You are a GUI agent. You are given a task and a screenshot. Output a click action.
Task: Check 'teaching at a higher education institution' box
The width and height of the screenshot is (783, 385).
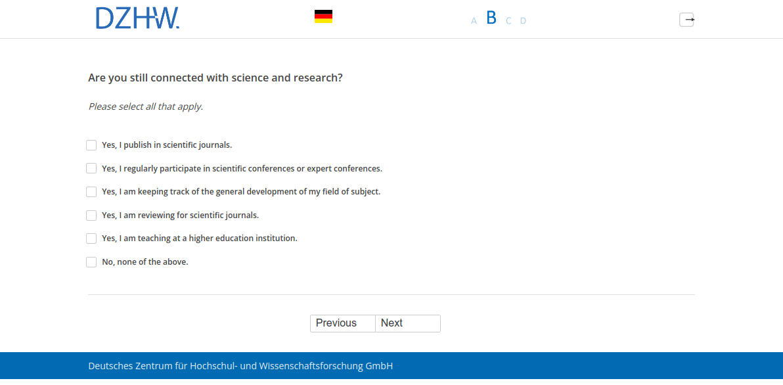91,238
